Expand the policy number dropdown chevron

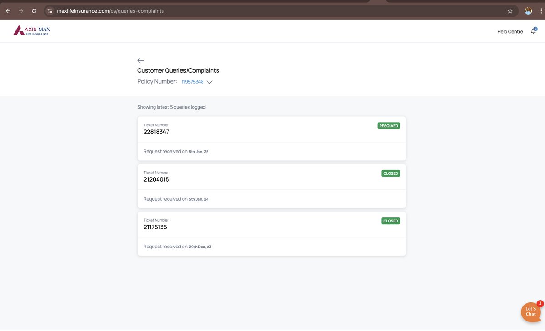tap(209, 82)
